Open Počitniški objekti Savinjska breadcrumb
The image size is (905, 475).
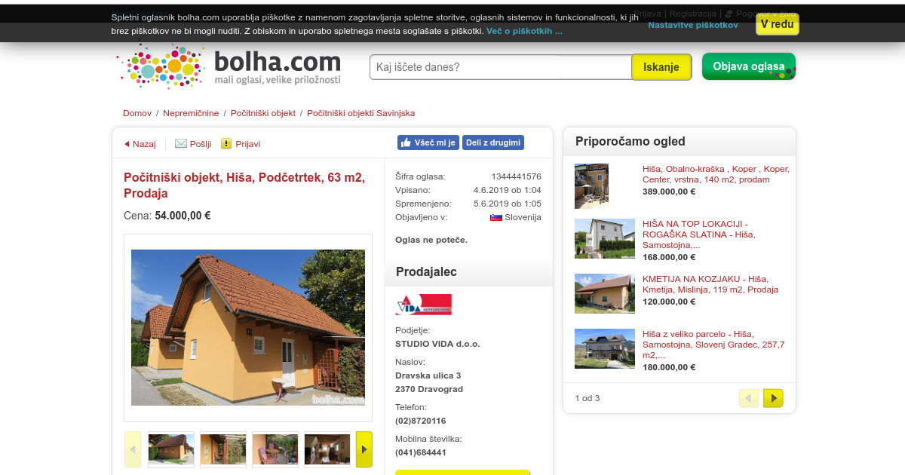point(360,113)
